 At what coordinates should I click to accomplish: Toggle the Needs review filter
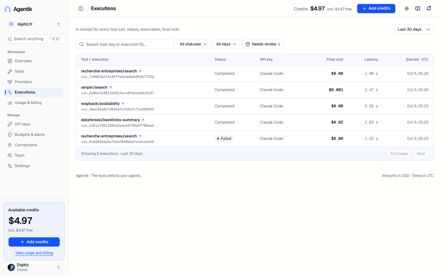[263, 44]
